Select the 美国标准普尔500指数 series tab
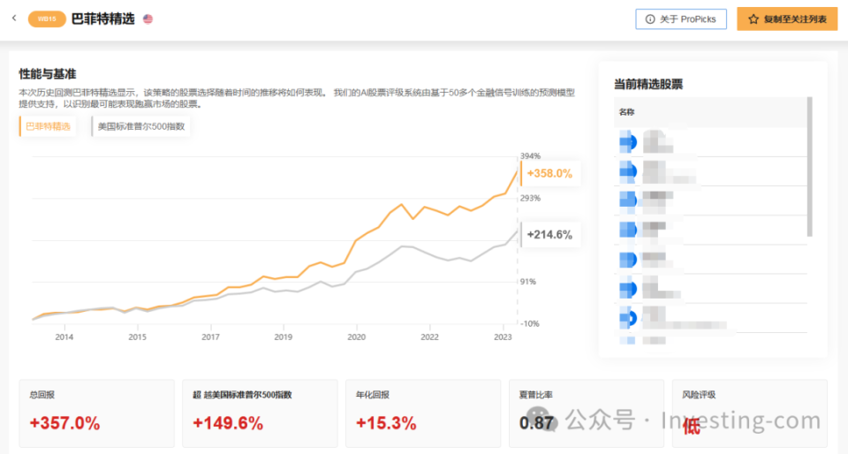 coord(140,126)
